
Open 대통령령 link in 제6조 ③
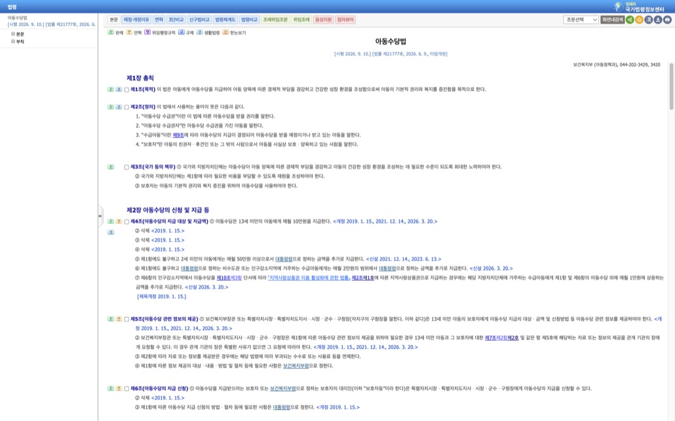click(x=282, y=407)
